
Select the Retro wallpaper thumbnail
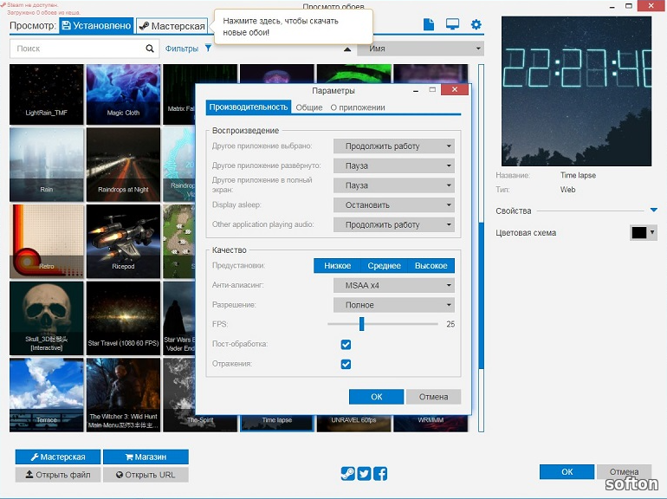[x=47, y=242]
